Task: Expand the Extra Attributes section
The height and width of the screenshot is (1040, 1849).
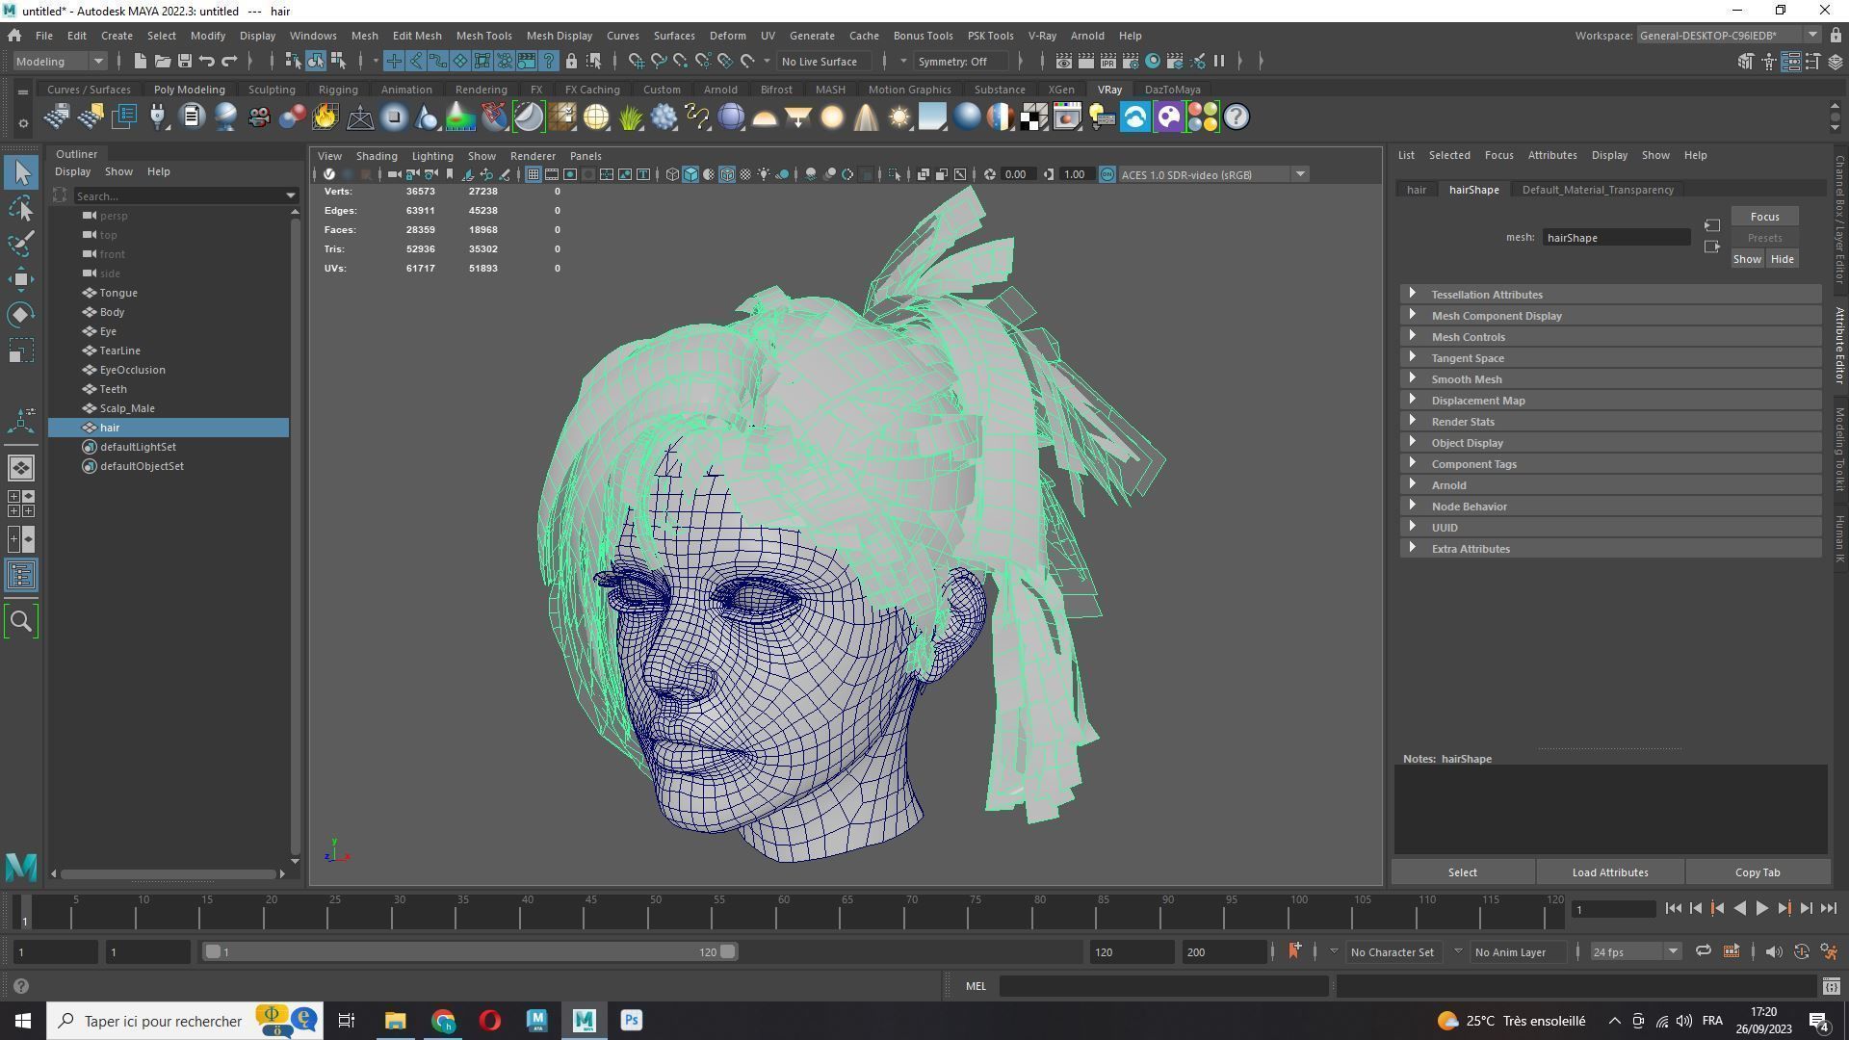Action: tap(1610, 548)
